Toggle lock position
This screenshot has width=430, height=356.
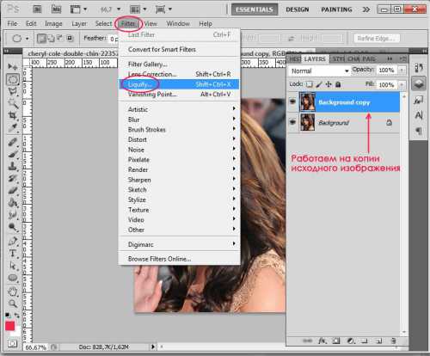tap(329, 84)
